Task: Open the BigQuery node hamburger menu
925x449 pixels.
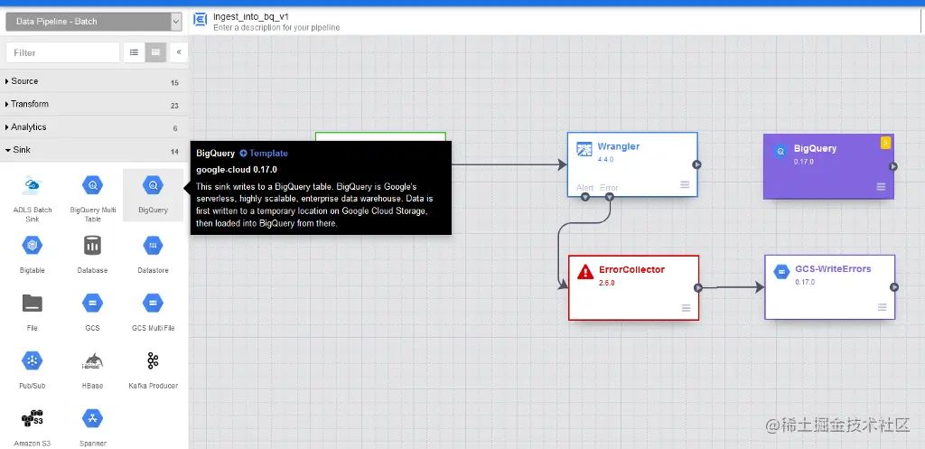Action: click(881, 186)
